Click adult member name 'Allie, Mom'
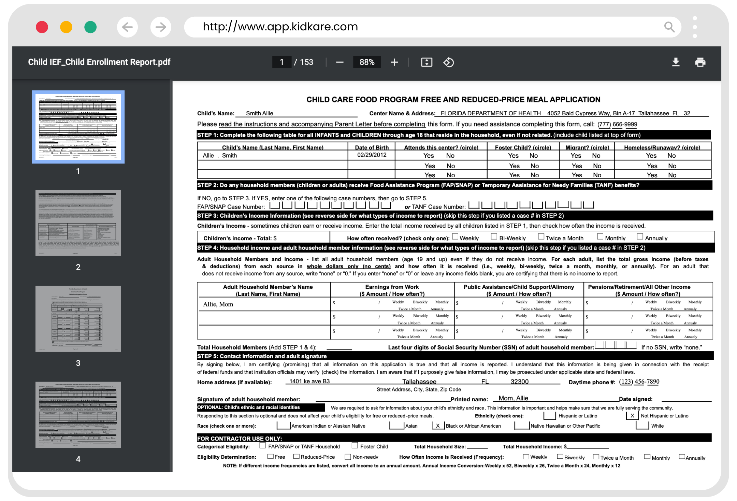This screenshot has width=737, height=501. [218, 304]
